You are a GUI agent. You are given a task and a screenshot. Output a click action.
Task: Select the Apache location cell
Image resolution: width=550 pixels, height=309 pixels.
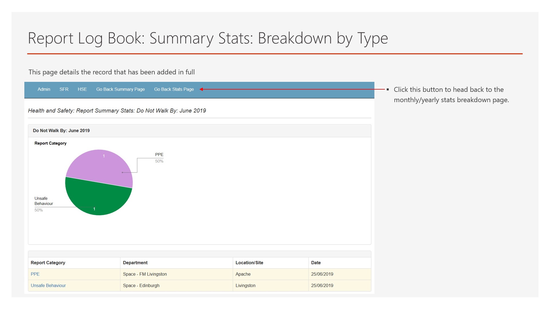click(x=243, y=274)
